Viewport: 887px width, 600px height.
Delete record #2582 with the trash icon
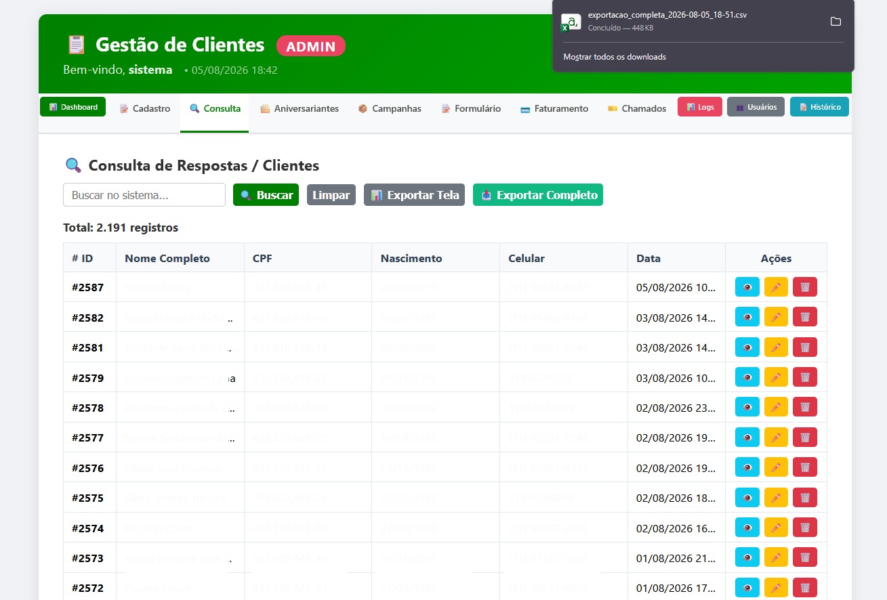[805, 317]
